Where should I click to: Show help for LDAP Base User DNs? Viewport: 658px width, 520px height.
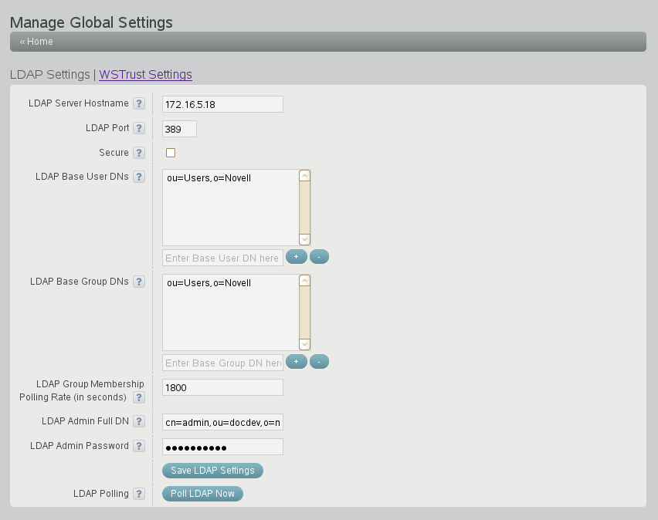click(139, 177)
